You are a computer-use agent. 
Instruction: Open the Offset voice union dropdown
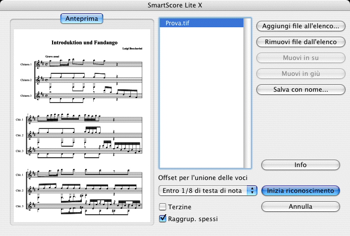[208, 190]
